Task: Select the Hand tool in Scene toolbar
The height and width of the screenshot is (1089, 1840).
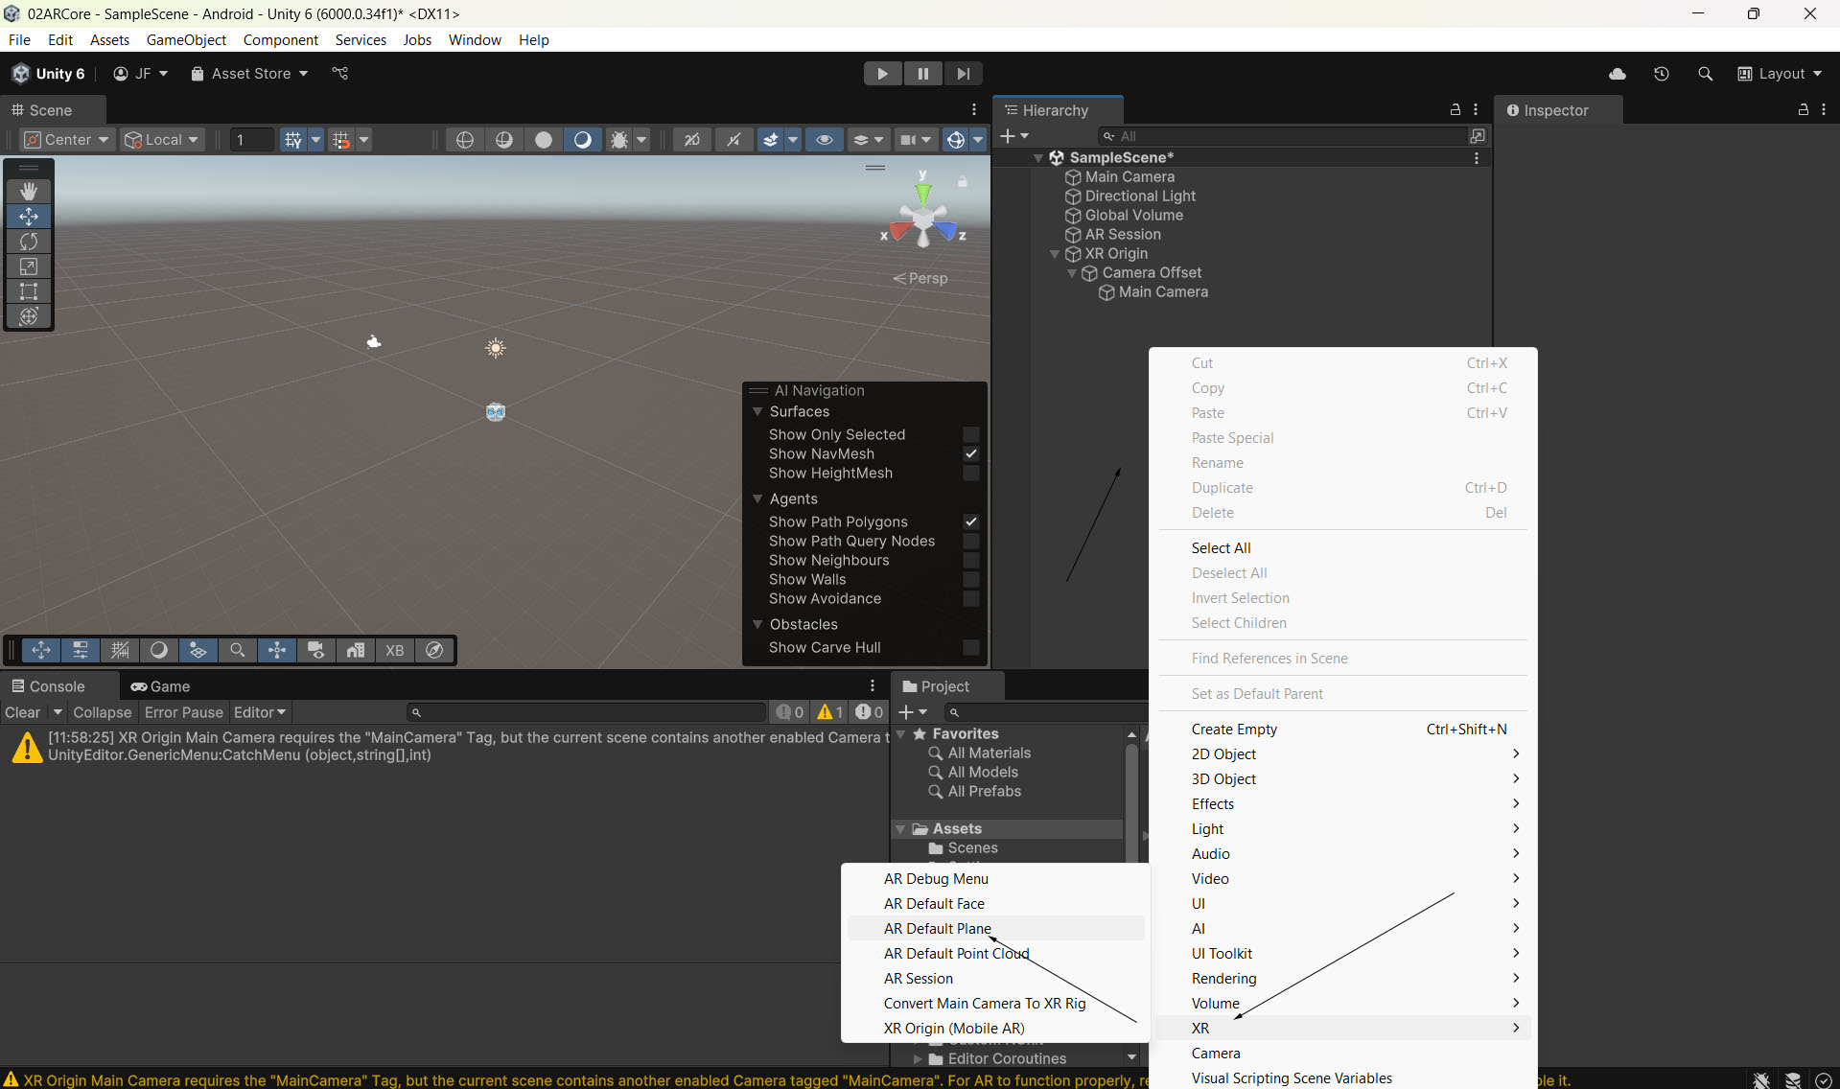Action: click(x=29, y=192)
